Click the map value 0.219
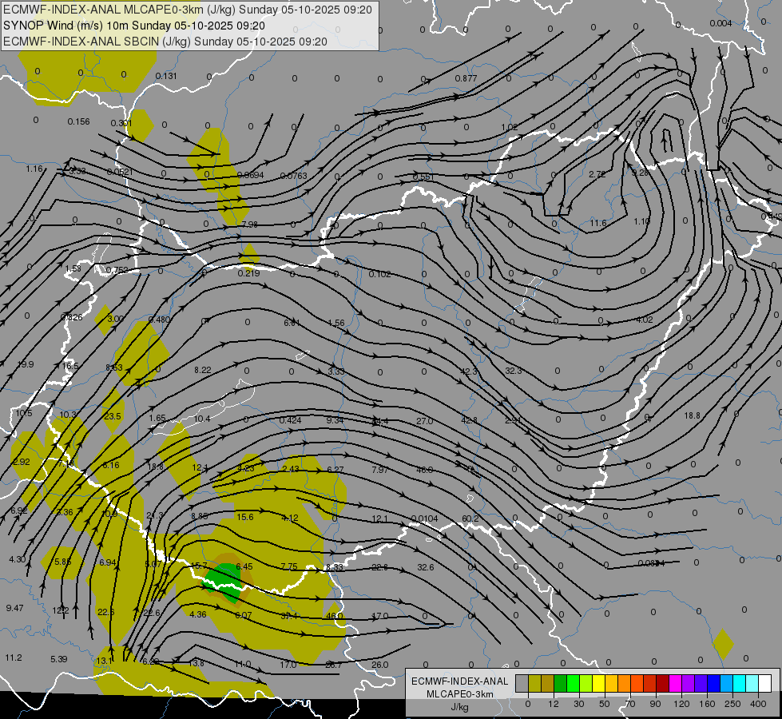 tap(248, 273)
